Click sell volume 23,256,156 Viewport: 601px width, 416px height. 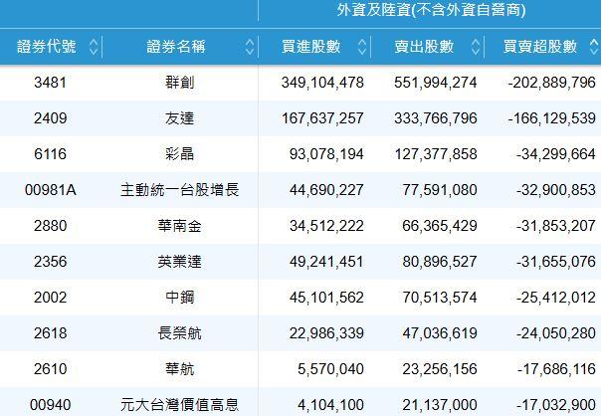440,369
